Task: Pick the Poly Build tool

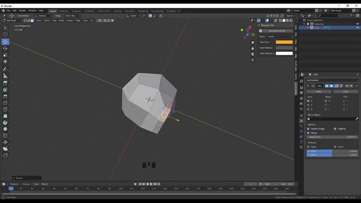Action: click(x=5, y=116)
